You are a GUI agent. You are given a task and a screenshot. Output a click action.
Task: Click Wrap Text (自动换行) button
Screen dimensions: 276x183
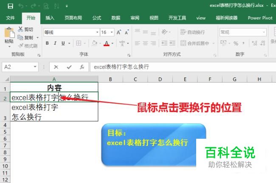(192, 32)
